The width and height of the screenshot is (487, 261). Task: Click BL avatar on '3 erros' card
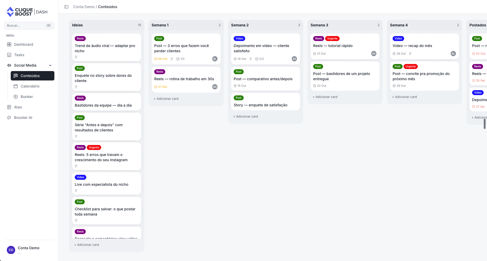(215, 59)
